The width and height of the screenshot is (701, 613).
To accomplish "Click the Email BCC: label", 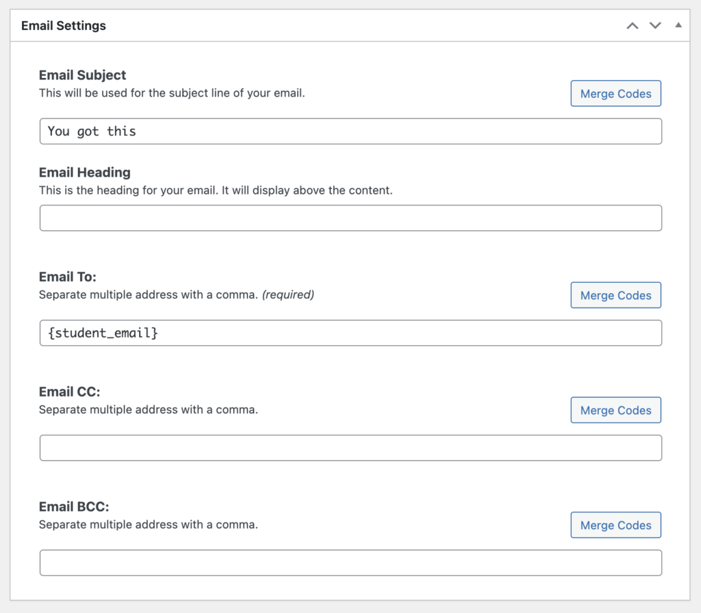I will pos(74,507).
